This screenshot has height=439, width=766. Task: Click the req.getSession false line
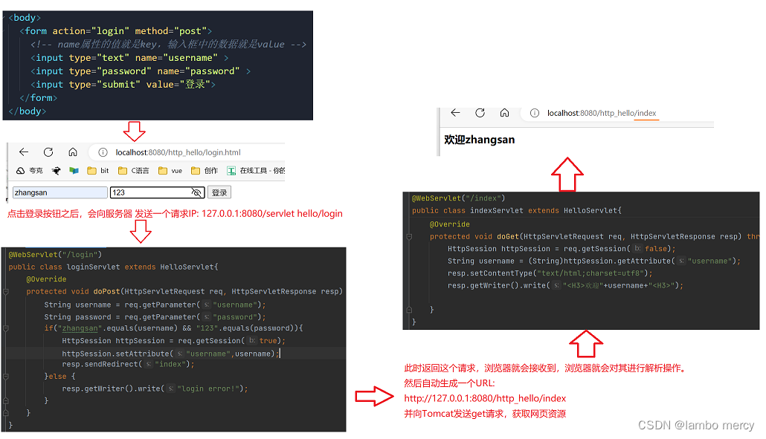point(561,249)
